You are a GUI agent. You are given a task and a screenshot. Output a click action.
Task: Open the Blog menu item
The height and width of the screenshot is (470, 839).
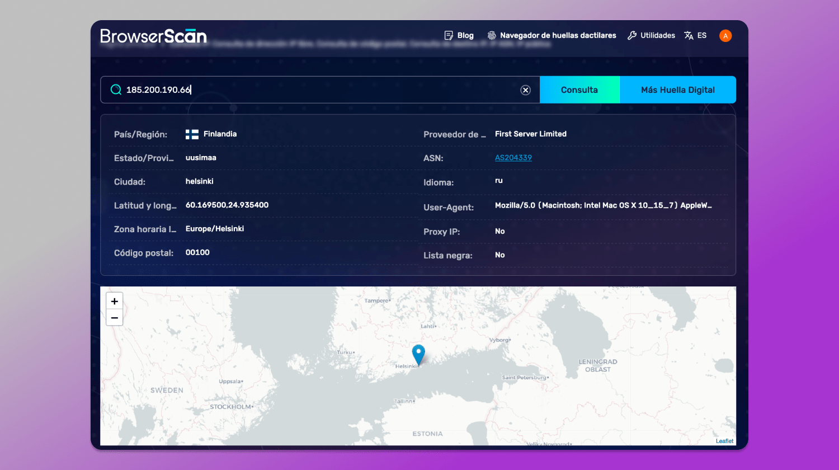coord(465,35)
